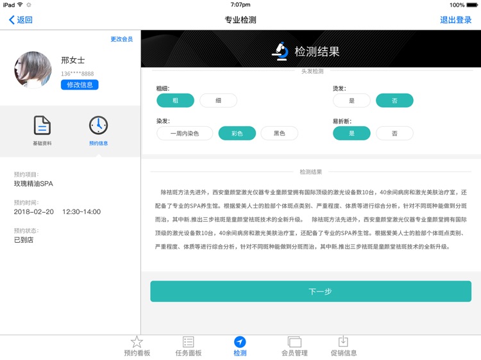Image resolution: width=481 pixels, height=360 pixels.
Task: Open the 基础资料 document icon
Action: (x=42, y=126)
